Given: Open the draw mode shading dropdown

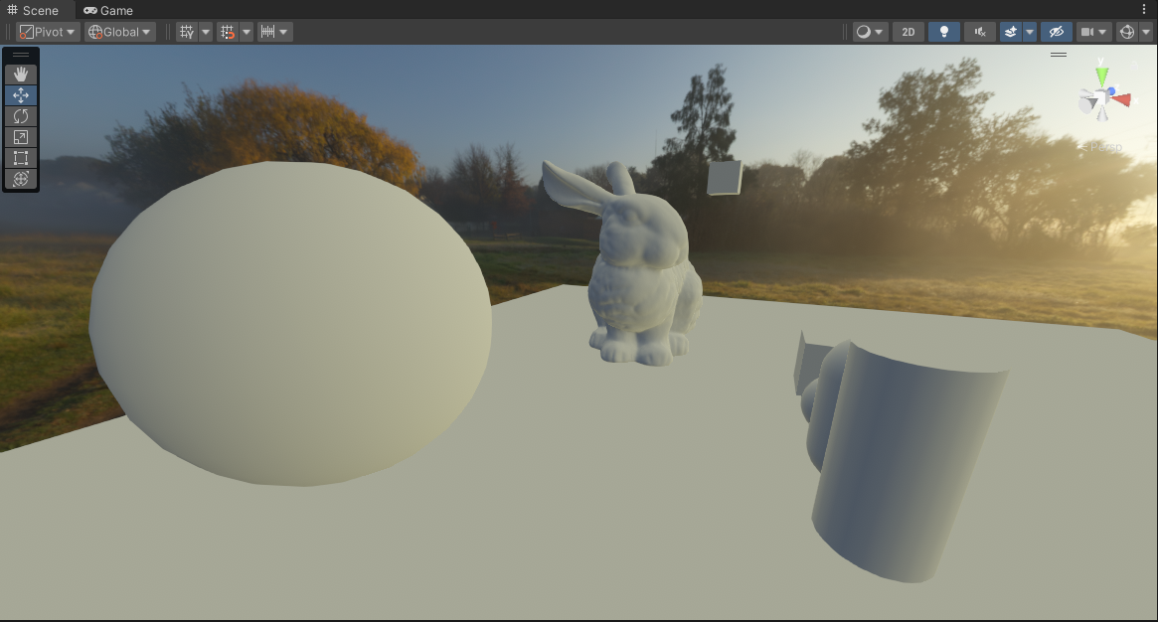Looking at the screenshot, I should [x=870, y=32].
